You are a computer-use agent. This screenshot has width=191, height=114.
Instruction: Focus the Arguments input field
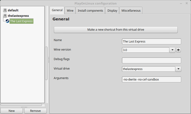click(x=151, y=80)
